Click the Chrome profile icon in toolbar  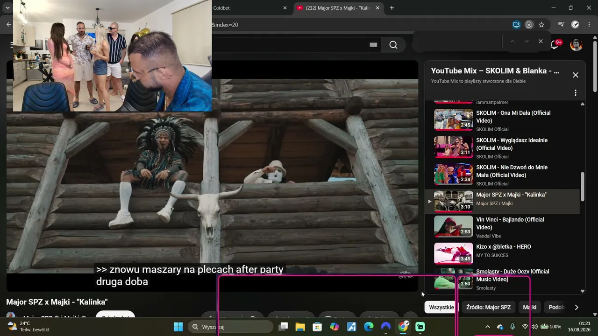tap(575, 25)
